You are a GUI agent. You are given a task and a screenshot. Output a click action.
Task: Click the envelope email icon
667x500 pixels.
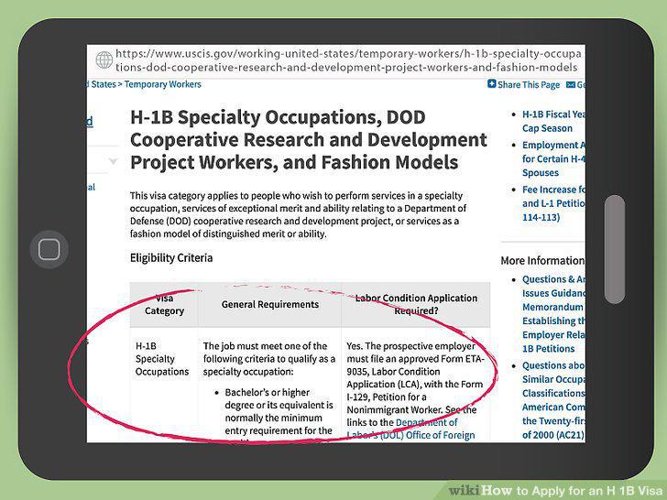click(571, 84)
